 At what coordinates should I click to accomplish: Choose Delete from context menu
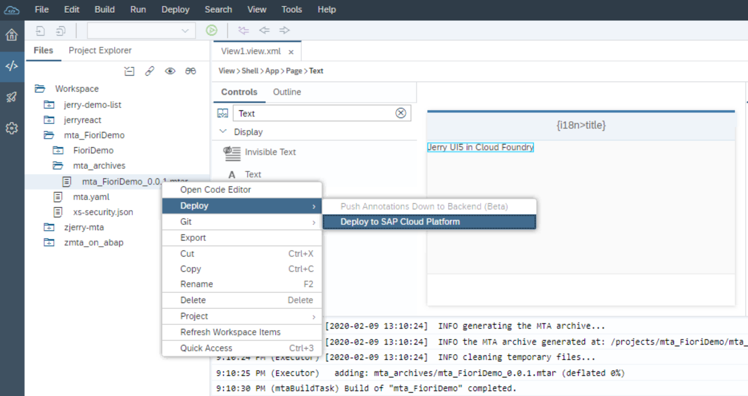242,300
